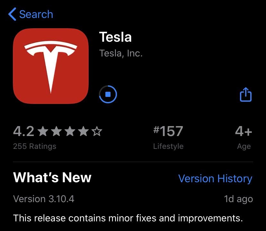Select Version 3.10.4 text
This screenshot has height=231, width=266.
pyautogui.click(x=44, y=199)
